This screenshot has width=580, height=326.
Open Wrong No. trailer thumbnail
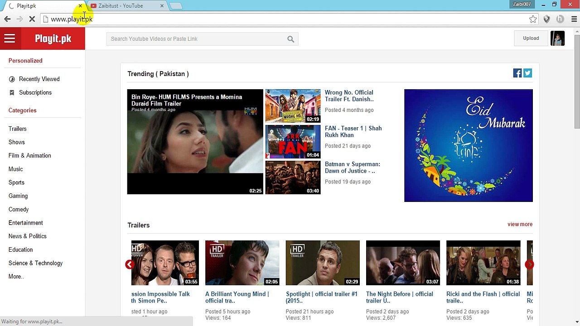tap(293, 106)
